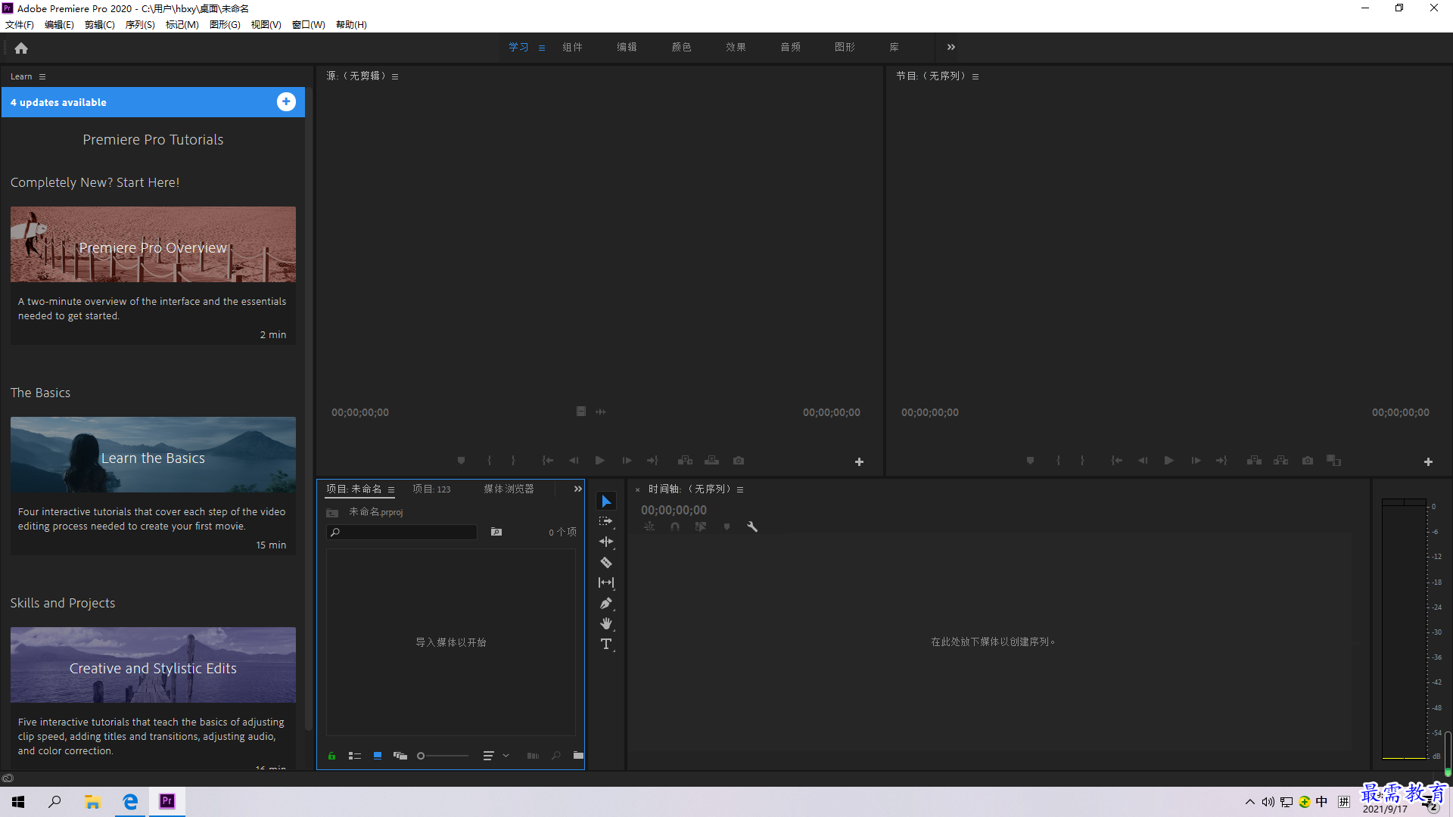Click Extract button in Program monitor
1453x817 pixels.
click(x=1281, y=460)
